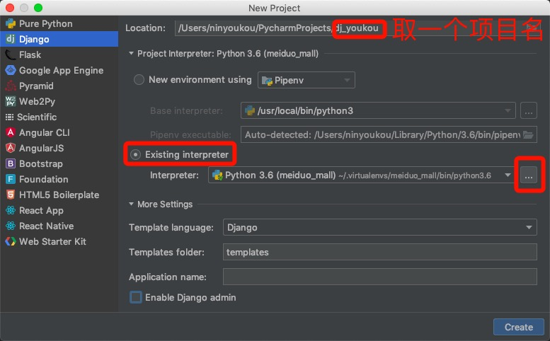Select Scientific project type
Screen dimensions: 550x341
59,117
